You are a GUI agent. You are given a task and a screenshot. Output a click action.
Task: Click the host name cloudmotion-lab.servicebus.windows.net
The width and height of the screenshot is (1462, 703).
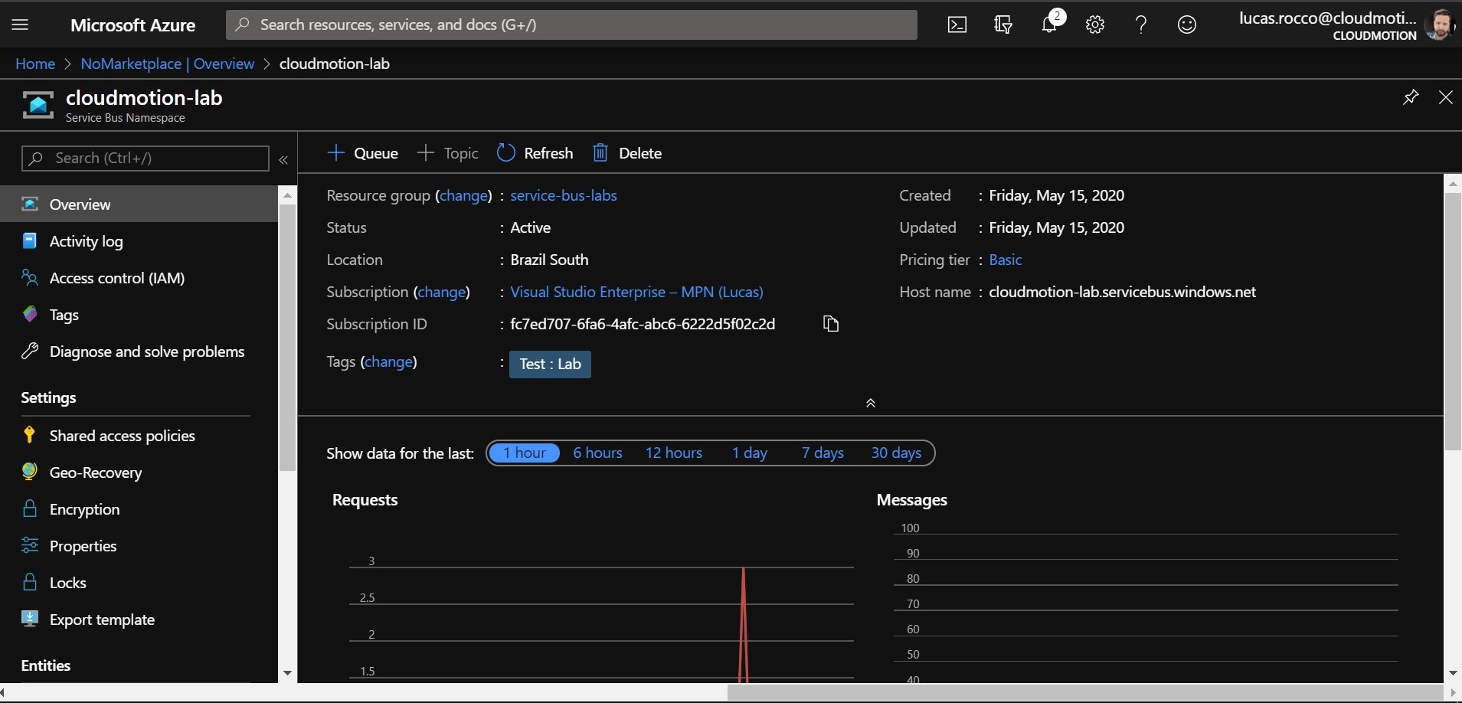(1123, 292)
